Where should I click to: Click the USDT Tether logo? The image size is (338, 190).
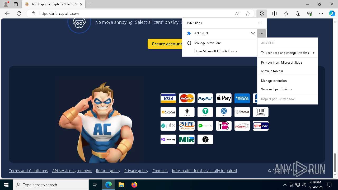click(205, 112)
